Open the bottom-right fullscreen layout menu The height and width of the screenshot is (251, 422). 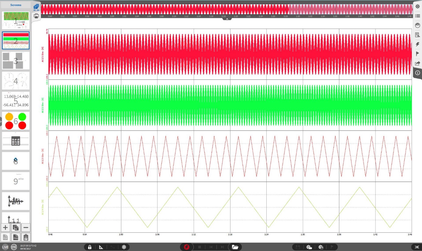(x=417, y=247)
